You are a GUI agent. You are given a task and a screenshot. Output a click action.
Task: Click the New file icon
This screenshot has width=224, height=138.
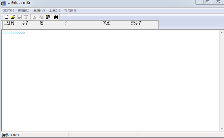coord(6,17)
